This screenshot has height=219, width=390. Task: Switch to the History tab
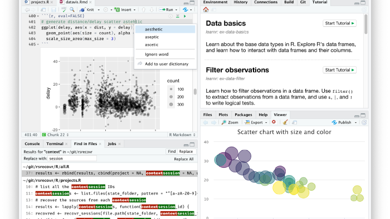pos(241,2)
